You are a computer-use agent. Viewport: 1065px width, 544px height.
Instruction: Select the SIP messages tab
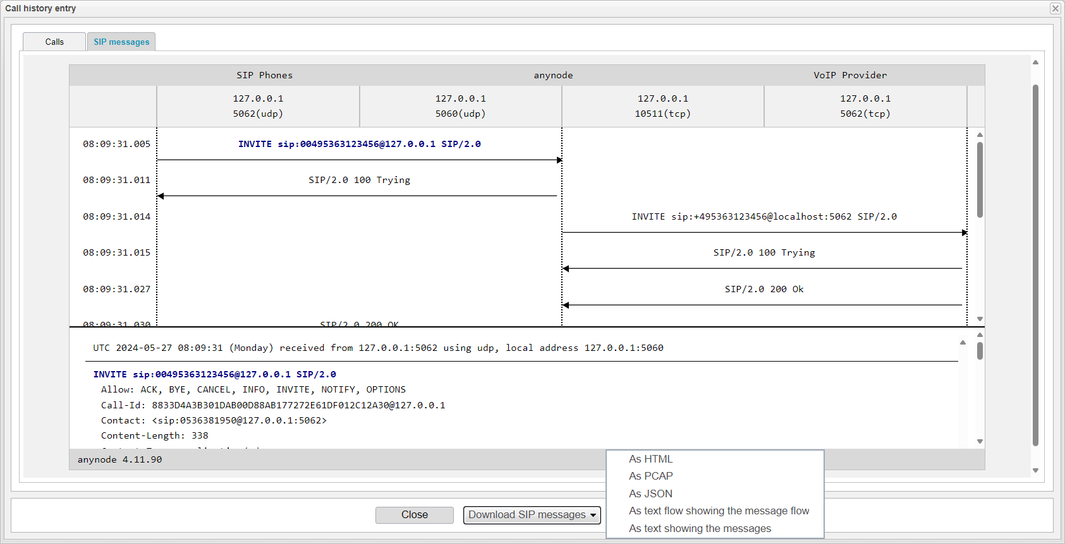[x=121, y=42]
